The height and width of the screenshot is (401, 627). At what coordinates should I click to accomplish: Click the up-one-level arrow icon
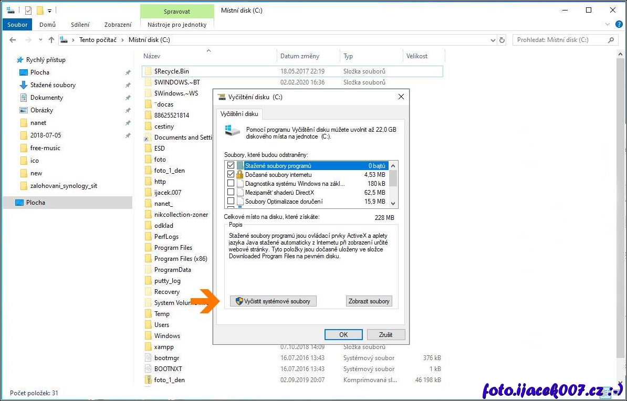point(51,40)
